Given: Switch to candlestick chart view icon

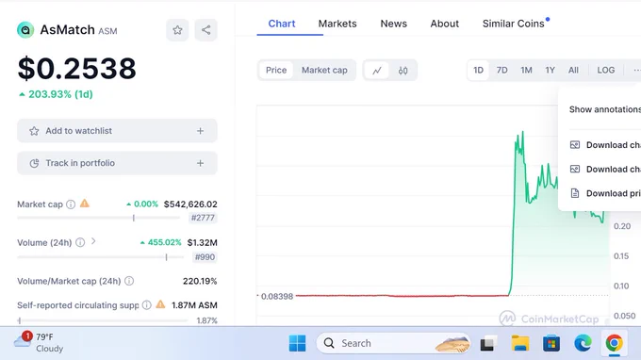Looking at the screenshot, I should pyautogui.click(x=403, y=71).
